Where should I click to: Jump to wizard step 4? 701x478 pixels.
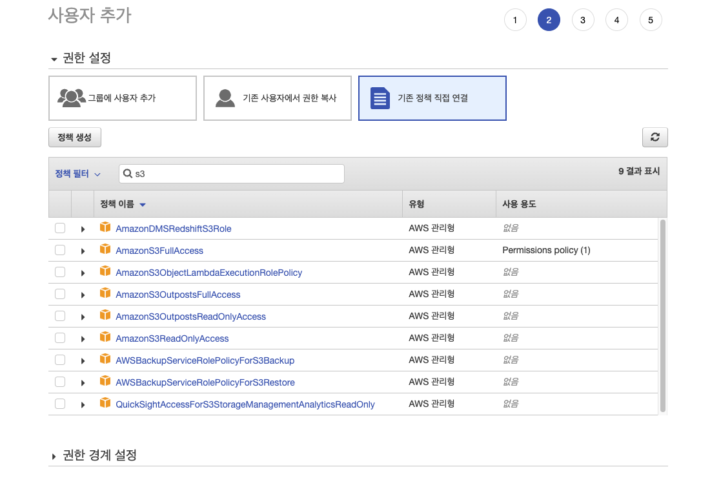coord(616,20)
